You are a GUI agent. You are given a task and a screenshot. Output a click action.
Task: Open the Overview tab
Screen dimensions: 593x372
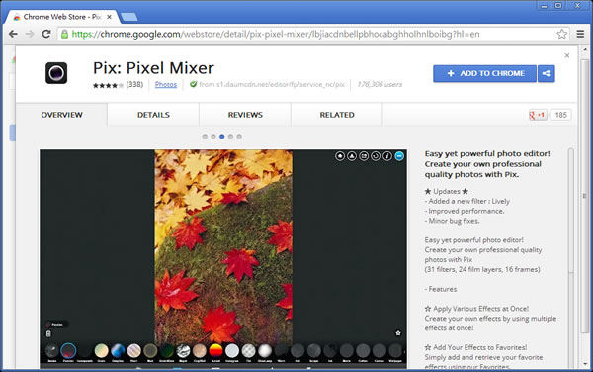click(x=61, y=115)
